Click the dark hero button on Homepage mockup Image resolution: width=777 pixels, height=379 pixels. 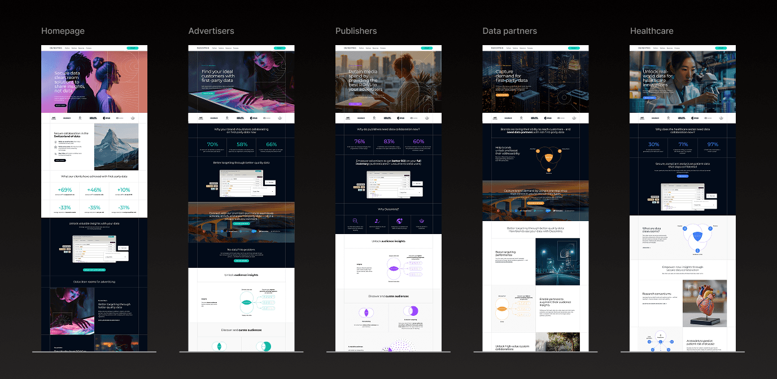60,105
